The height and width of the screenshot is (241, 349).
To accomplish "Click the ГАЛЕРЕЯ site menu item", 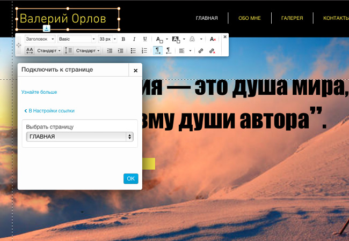I will (292, 18).
